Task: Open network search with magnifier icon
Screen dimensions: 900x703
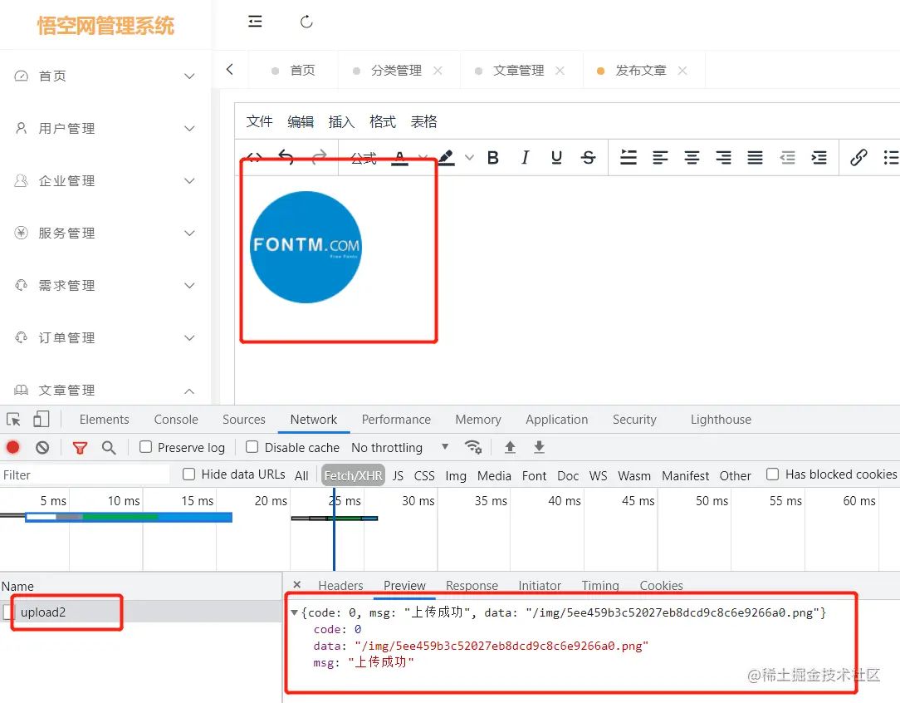Action: click(109, 447)
